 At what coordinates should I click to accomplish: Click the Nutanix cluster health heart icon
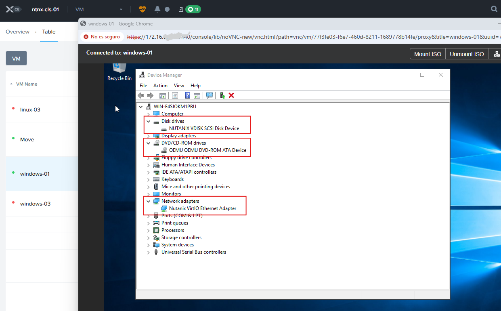click(x=143, y=9)
